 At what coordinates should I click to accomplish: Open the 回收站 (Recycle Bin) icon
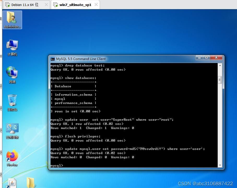tap(12, 103)
